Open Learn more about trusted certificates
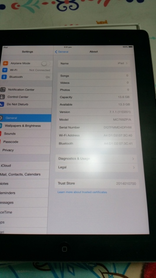The width and height of the screenshot is (156, 278). (82, 192)
